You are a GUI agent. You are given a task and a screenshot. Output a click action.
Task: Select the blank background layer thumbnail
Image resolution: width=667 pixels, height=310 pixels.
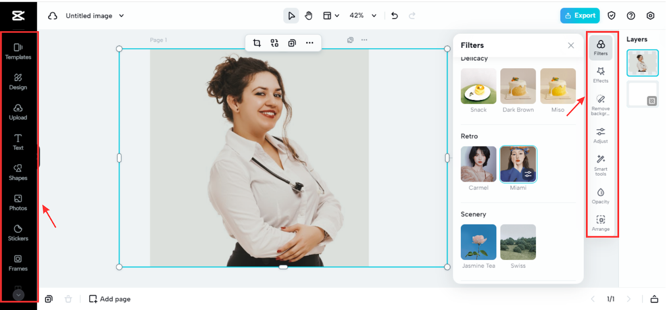643,94
